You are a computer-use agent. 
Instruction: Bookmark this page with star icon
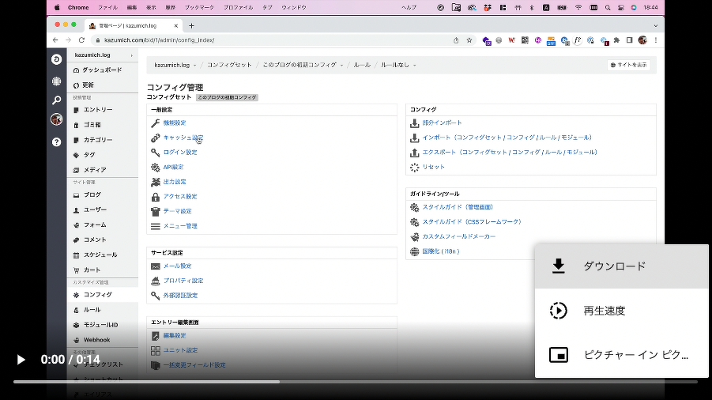pos(469,40)
